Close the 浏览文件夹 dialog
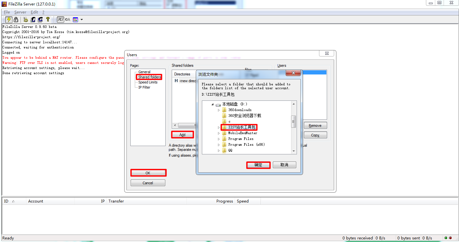The height and width of the screenshot is (242, 459). pyautogui.click(x=293, y=73)
